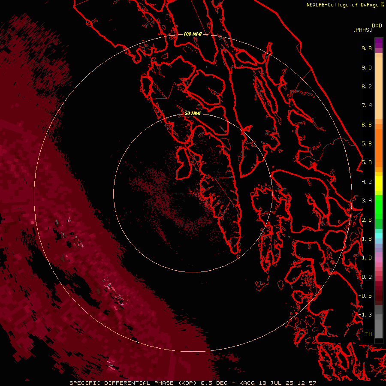This screenshot has width=386, height=386.
Task: Click the 4.2 legend value
Action: (367, 182)
